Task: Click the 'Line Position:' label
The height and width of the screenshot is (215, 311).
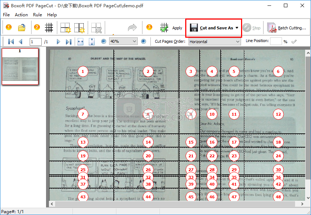Action: tap(257, 41)
